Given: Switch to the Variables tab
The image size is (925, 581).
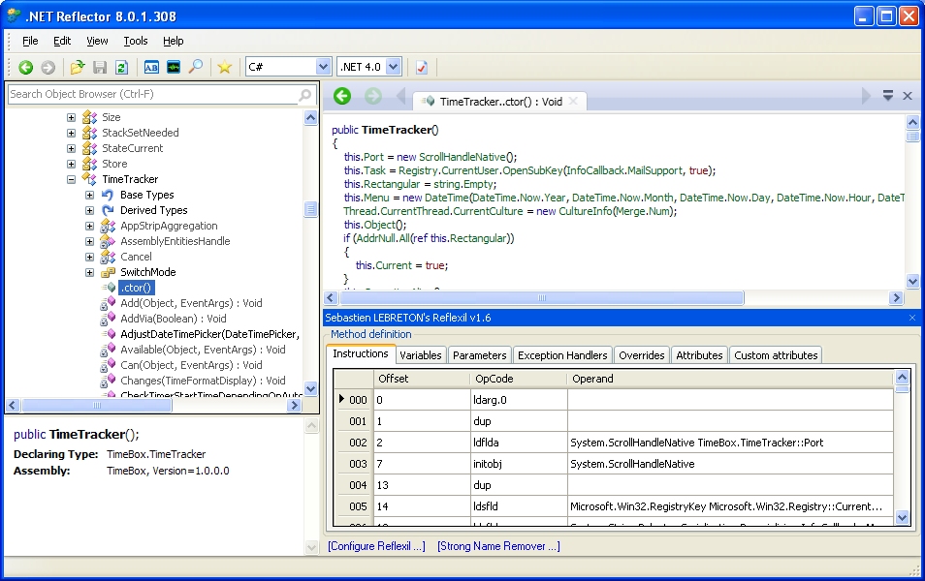Looking at the screenshot, I should (x=420, y=355).
